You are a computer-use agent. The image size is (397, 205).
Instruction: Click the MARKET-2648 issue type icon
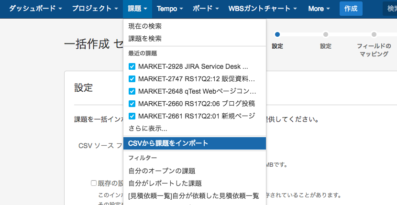click(132, 91)
